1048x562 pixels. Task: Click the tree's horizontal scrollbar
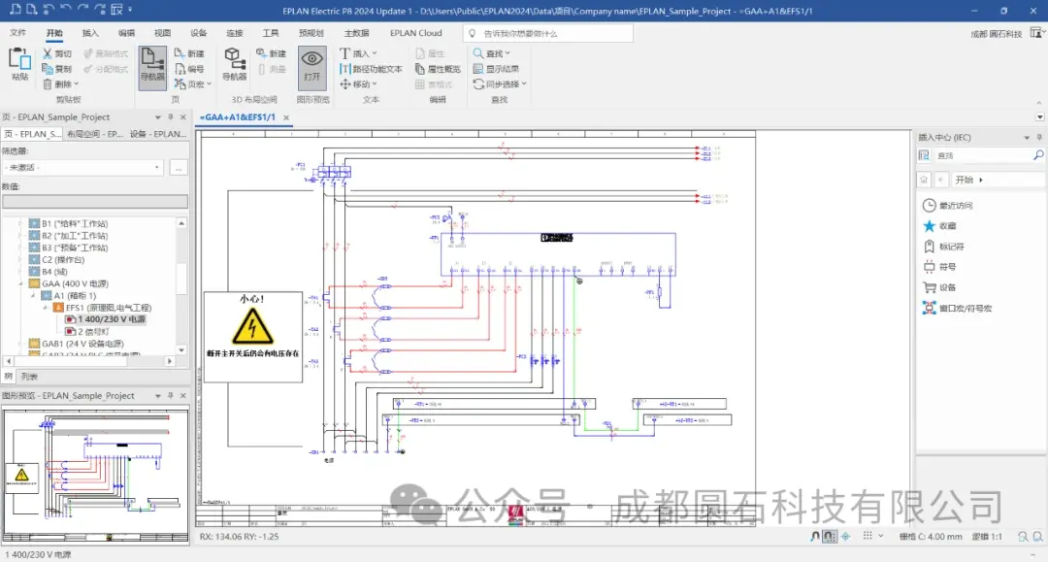(x=89, y=361)
